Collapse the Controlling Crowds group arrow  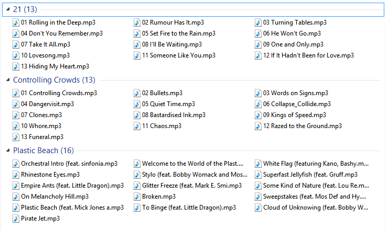coord(8,80)
